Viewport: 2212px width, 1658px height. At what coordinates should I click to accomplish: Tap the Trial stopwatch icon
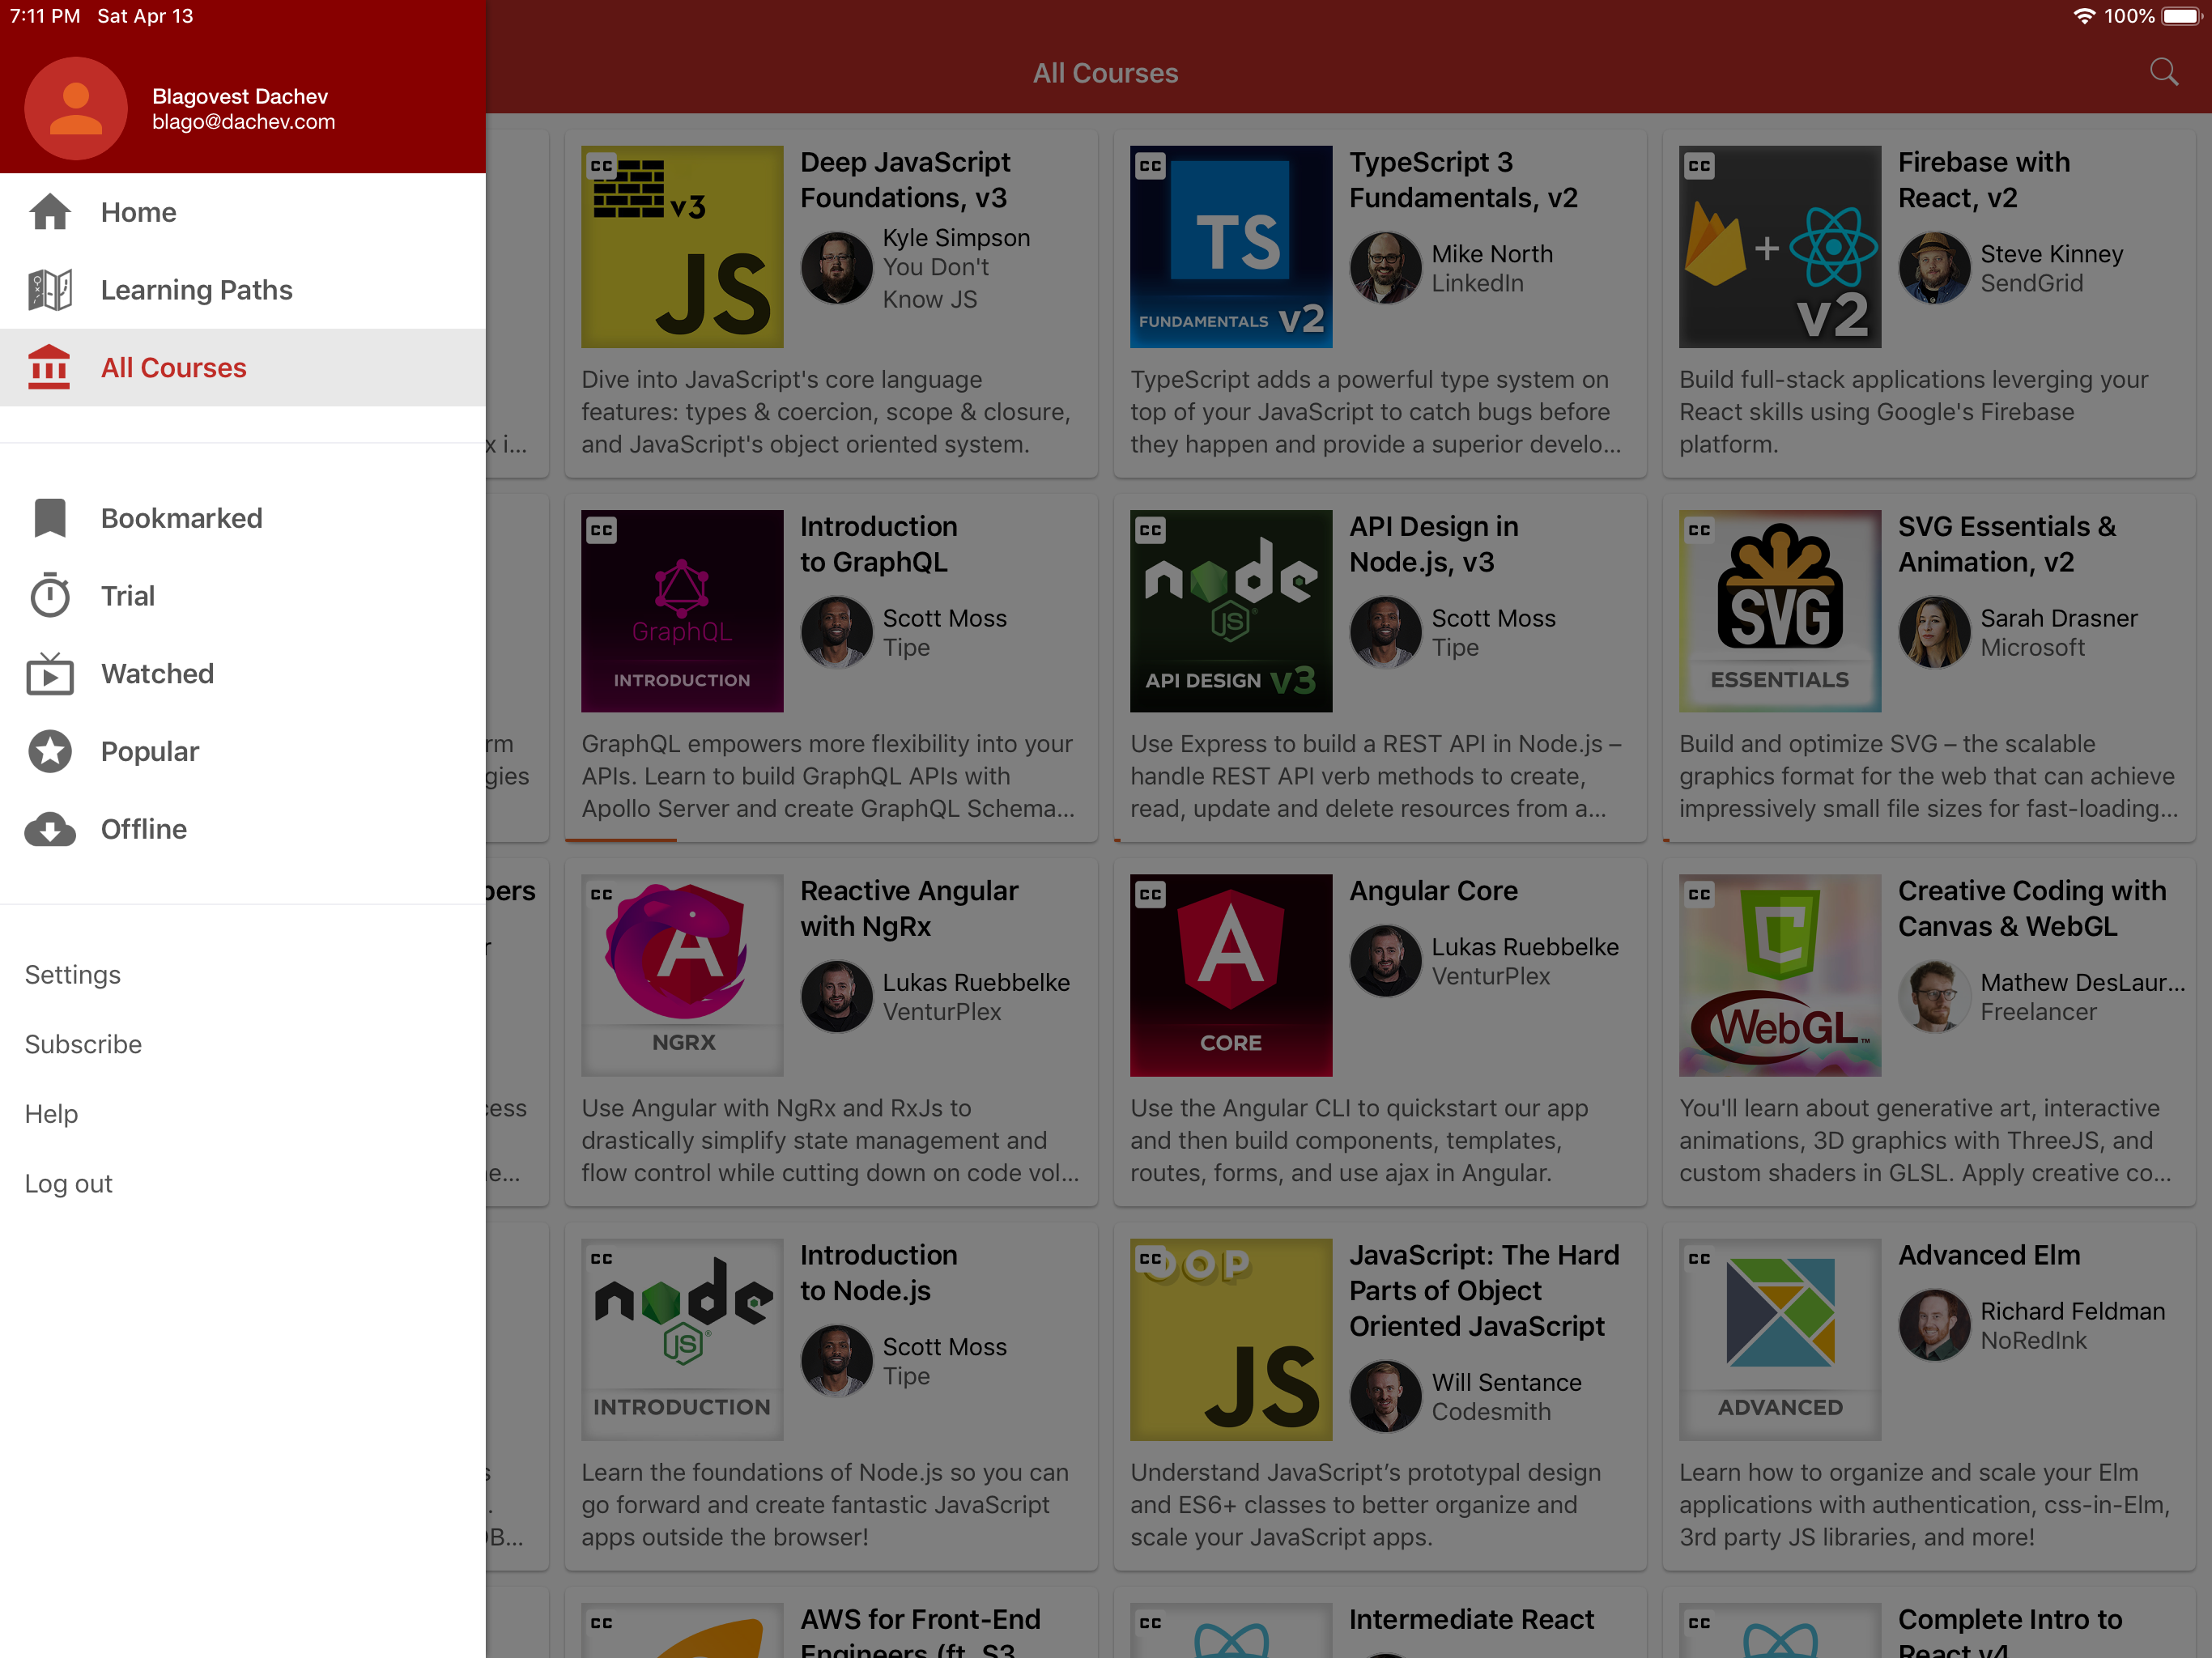(49, 596)
